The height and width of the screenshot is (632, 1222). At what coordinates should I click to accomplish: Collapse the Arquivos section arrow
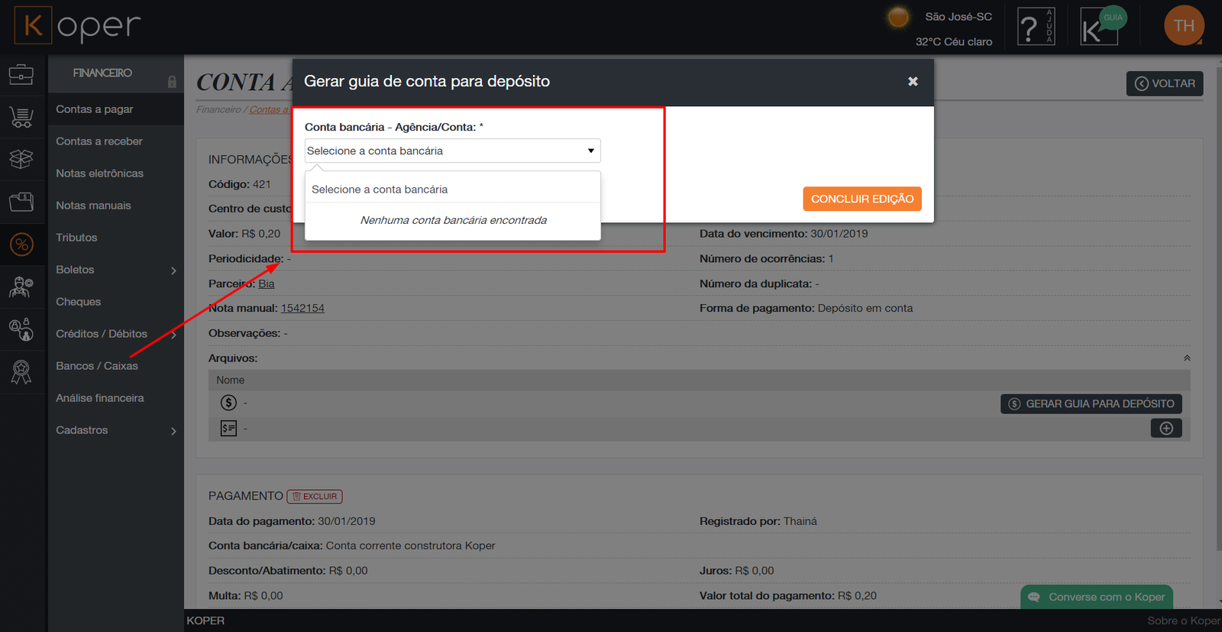point(1186,358)
